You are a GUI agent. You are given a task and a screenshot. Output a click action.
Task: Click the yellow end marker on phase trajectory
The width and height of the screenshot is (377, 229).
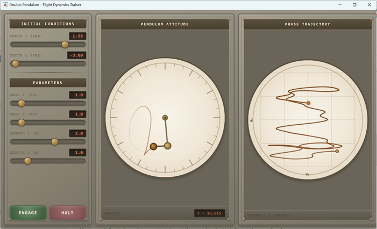337,151
